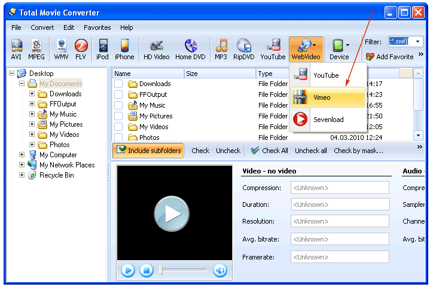Choose the iPhone conversion icon
Screen dimensions: 430x287
[124, 50]
